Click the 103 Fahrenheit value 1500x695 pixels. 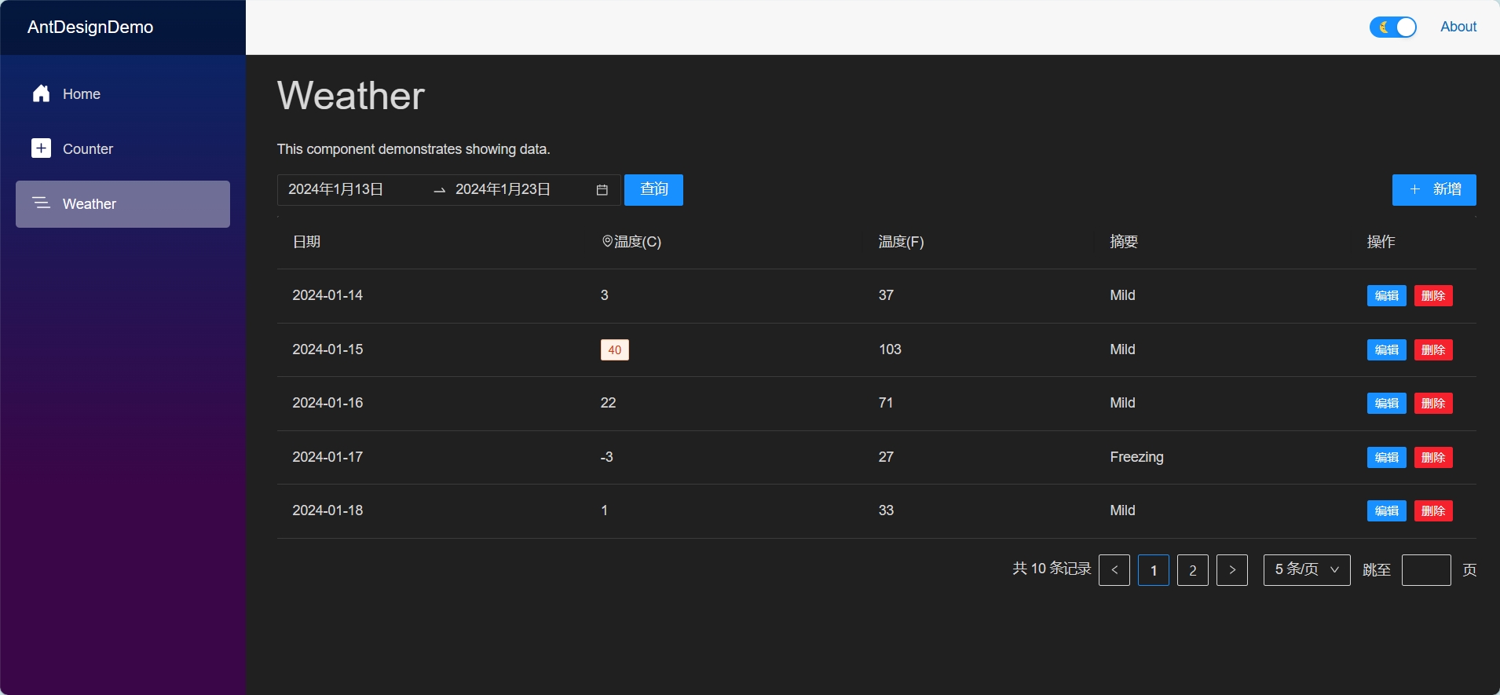890,349
